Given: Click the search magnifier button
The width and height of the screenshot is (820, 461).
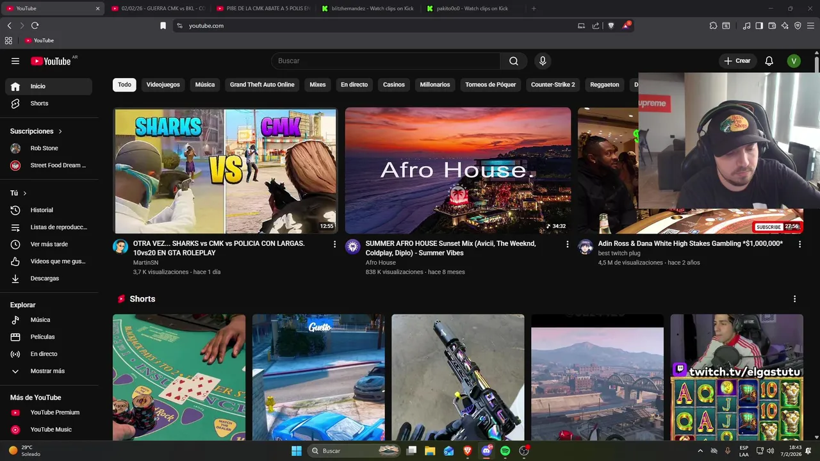Looking at the screenshot, I should 514,61.
